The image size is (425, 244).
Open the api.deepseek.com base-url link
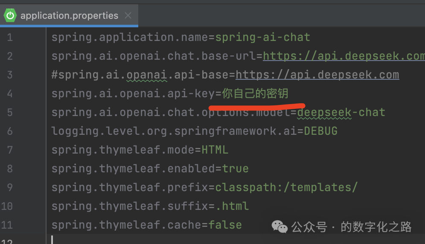343,56
